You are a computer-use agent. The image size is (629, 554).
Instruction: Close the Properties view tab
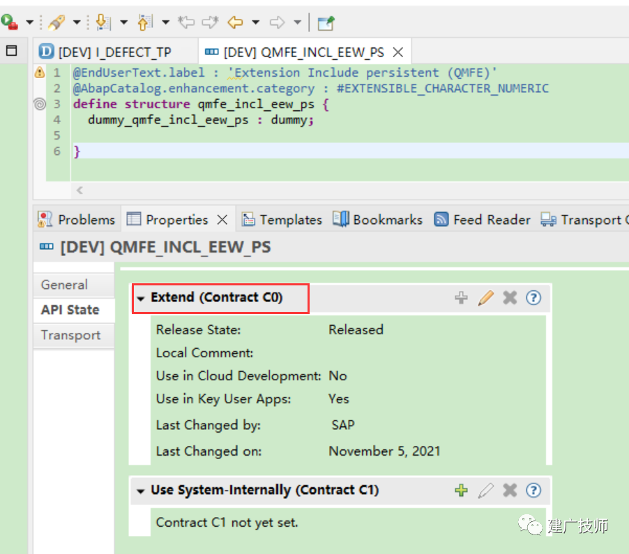coord(222,220)
